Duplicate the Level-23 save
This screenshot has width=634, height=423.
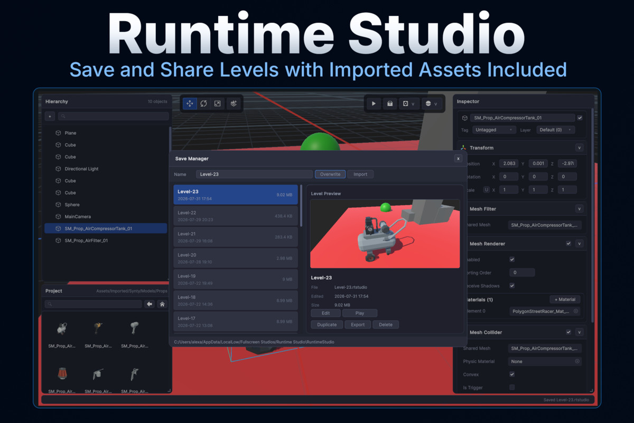coord(327,325)
